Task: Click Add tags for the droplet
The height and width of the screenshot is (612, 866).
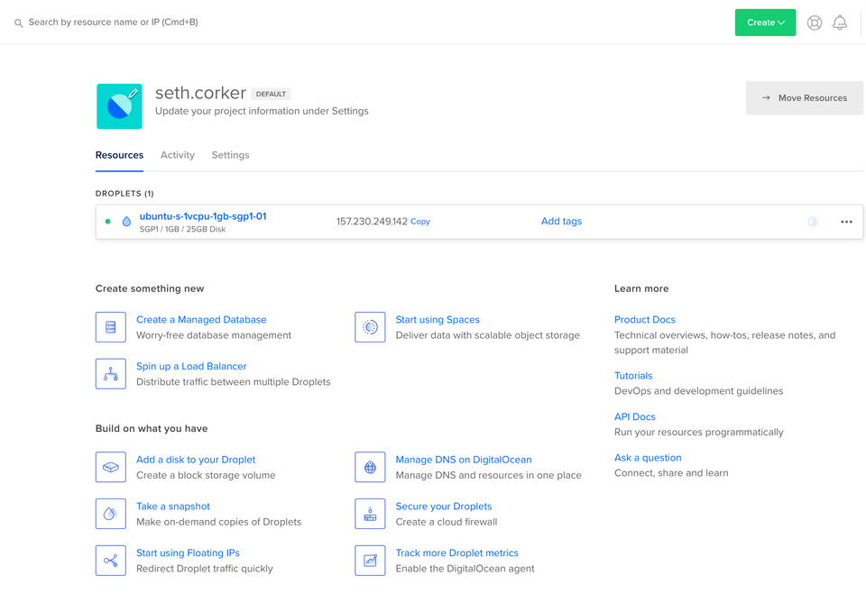Action: tap(561, 222)
